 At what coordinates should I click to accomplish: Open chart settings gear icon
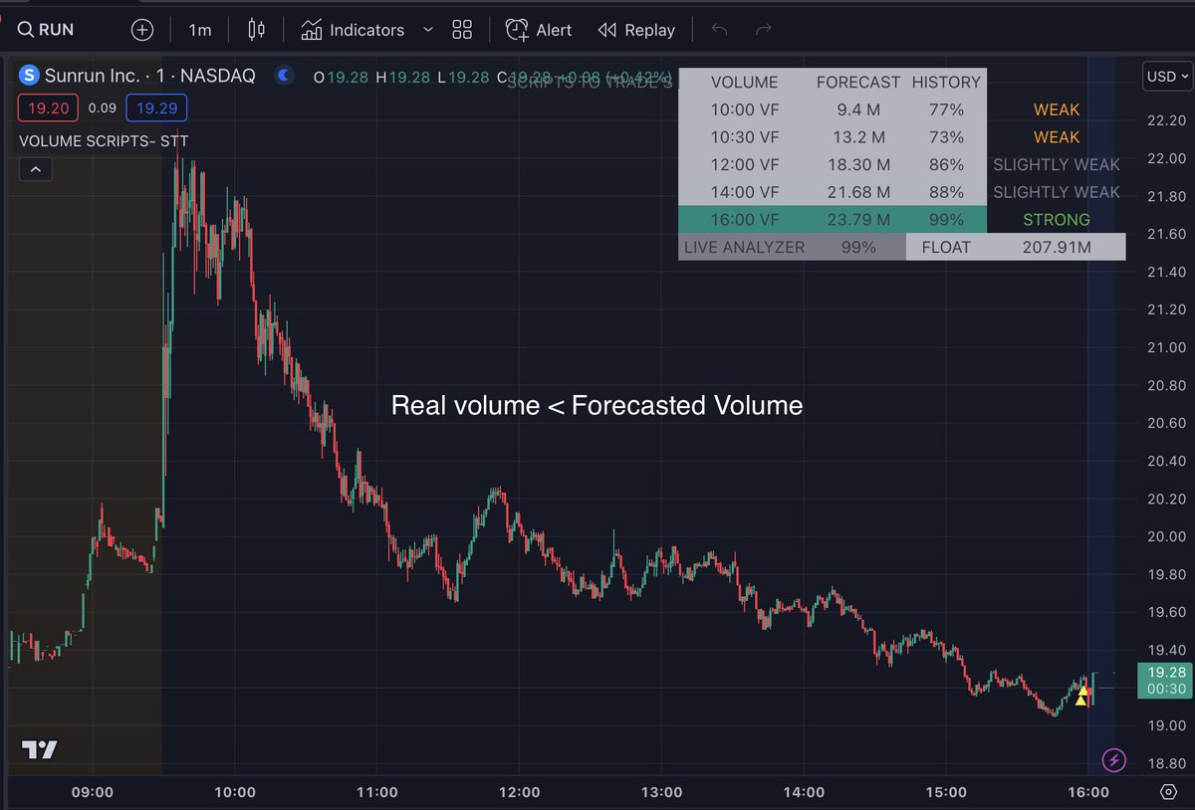[1168, 792]
